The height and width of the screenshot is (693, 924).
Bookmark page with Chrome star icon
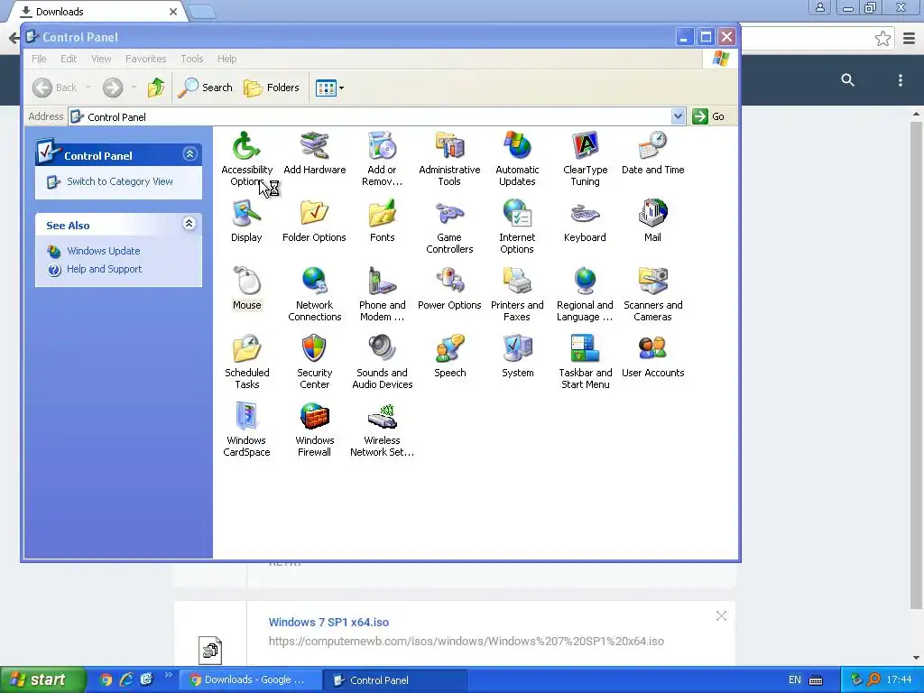tap(882, 39)
